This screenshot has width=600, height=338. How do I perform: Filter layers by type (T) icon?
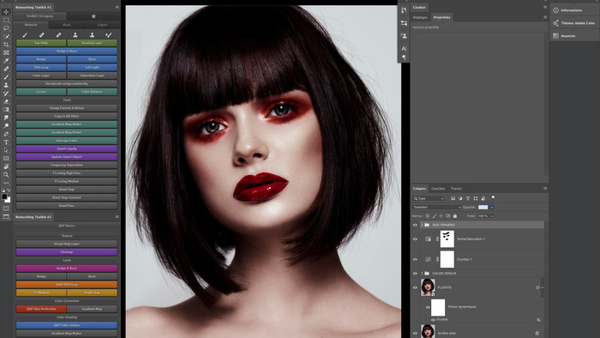tap(468, 198)
